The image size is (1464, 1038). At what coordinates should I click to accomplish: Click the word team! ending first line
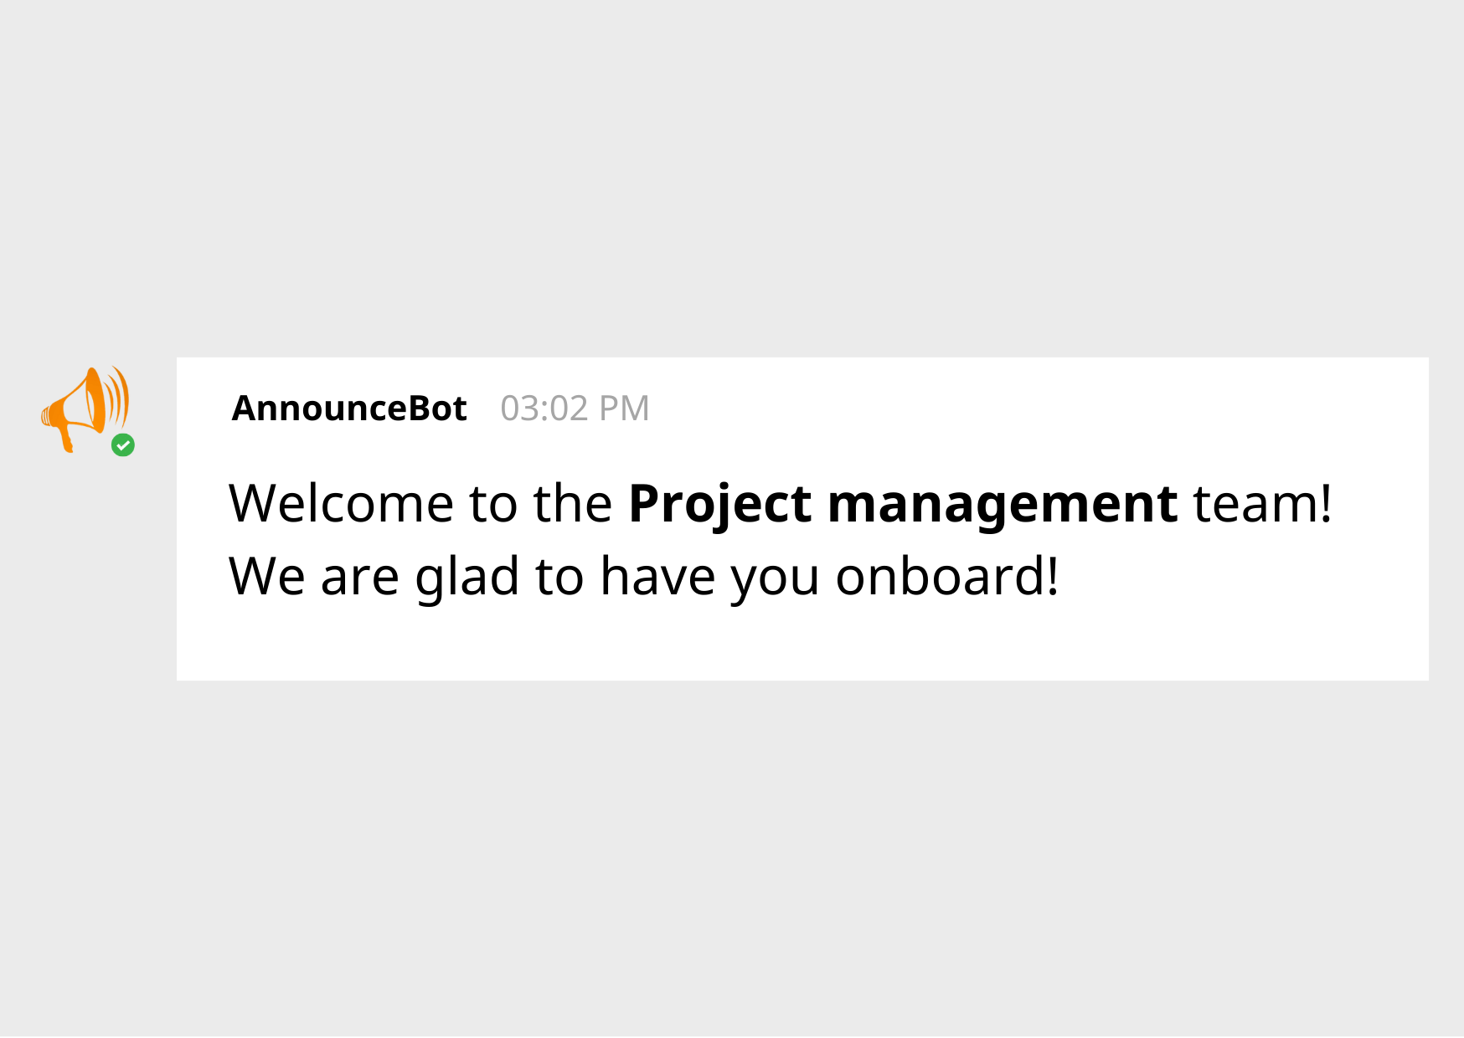(1262, 504)
